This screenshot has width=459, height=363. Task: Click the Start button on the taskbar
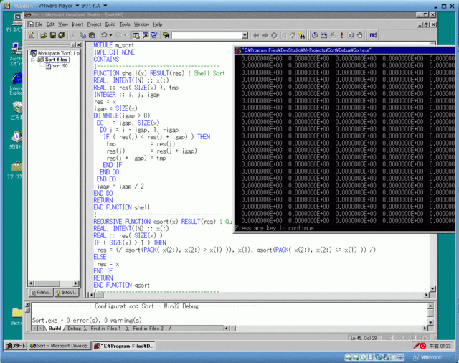[16, 346]
